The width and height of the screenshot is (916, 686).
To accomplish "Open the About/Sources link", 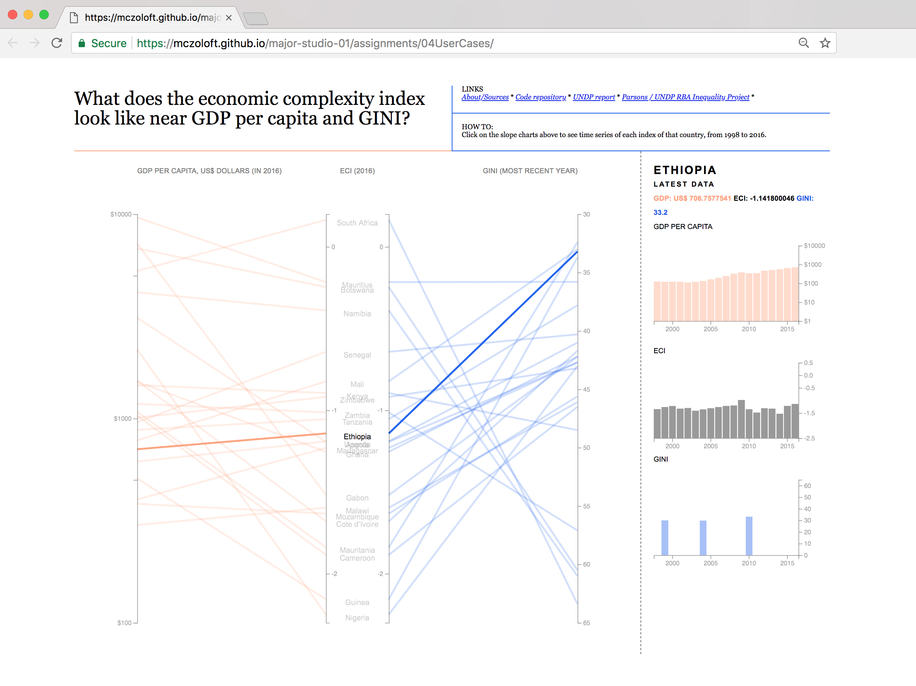I will coord(485,97).
